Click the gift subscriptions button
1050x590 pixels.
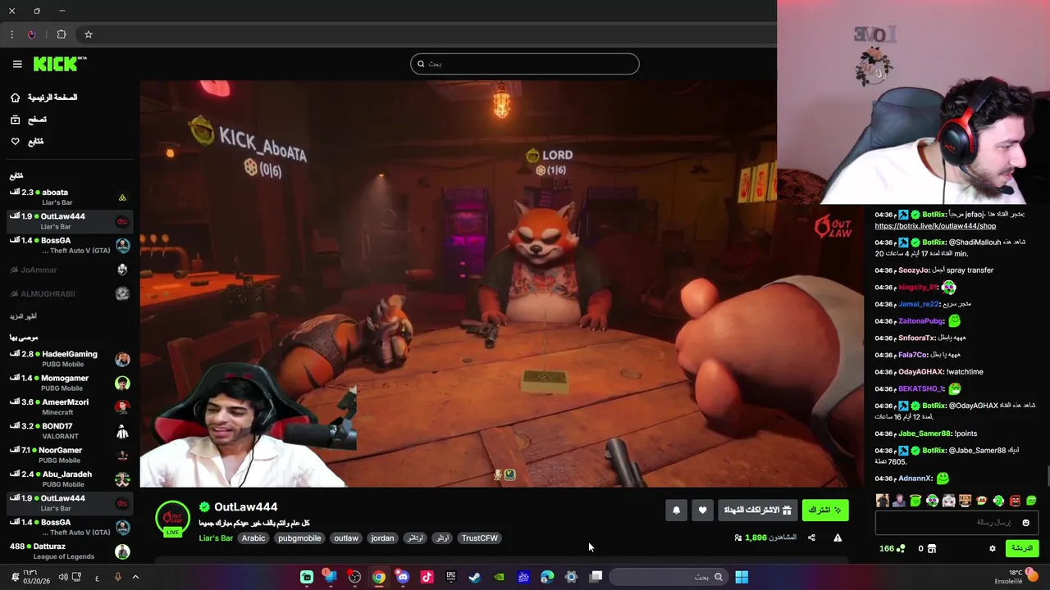click(x=757, y=510)
